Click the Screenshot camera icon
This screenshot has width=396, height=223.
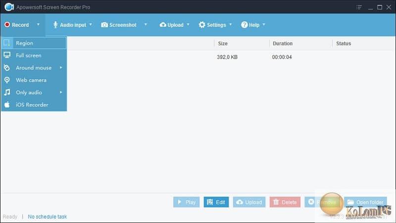(104, 25)
